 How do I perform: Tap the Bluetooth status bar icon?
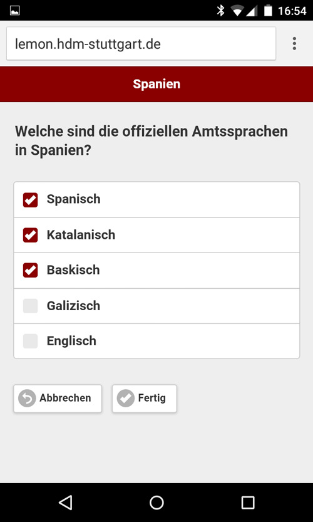(x=220, y=11)
